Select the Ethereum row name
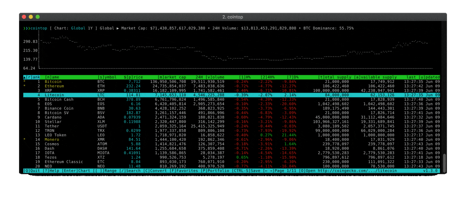466x199 pixels. (54, 86)
